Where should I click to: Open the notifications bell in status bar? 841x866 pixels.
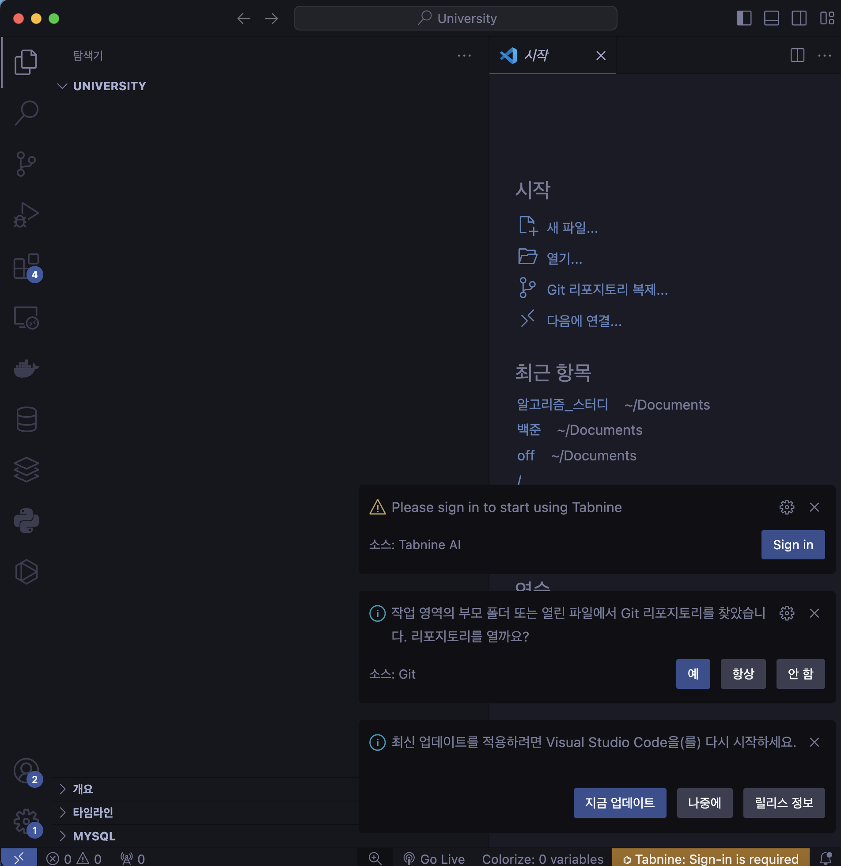tap(826, 858)
